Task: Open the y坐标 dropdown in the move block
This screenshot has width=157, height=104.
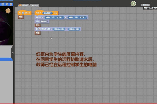Action: pos(71,17)
